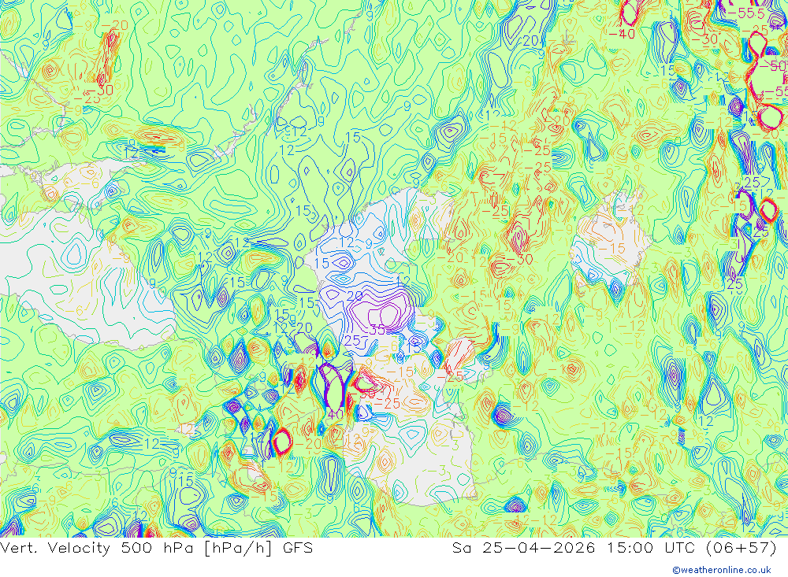The width and height of the screenshot is (788, 577).
Task: Select the 'Vert. Velocity 500 hPa [hPa/h] GFS' title text
Action: coord(156,547)
